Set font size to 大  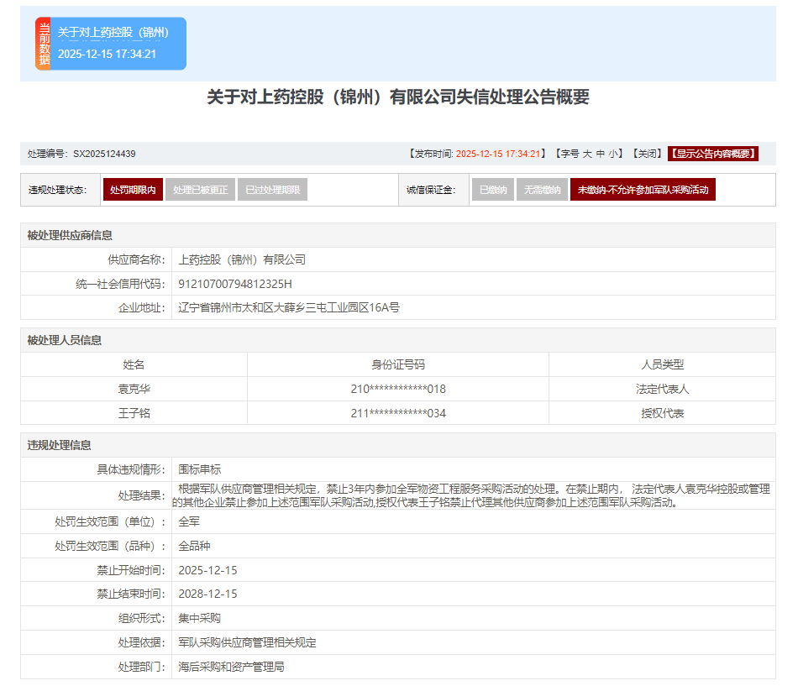point(588,154)
